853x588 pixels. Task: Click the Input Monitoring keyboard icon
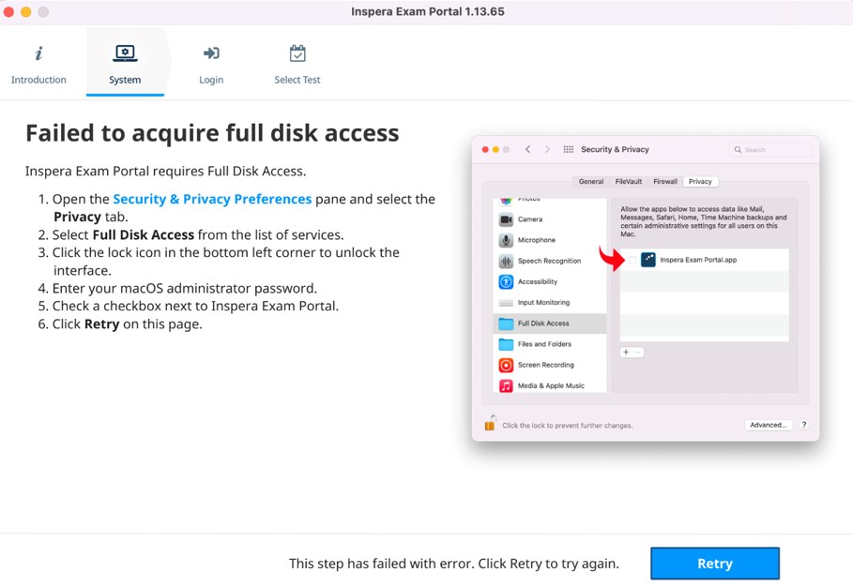tap(506, 303)
